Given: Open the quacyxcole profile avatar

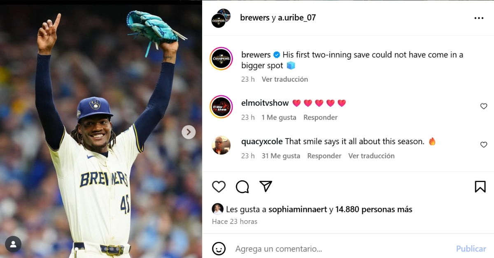Looking at the screenshot, I should pyautogui.click(x=221, y=145).
